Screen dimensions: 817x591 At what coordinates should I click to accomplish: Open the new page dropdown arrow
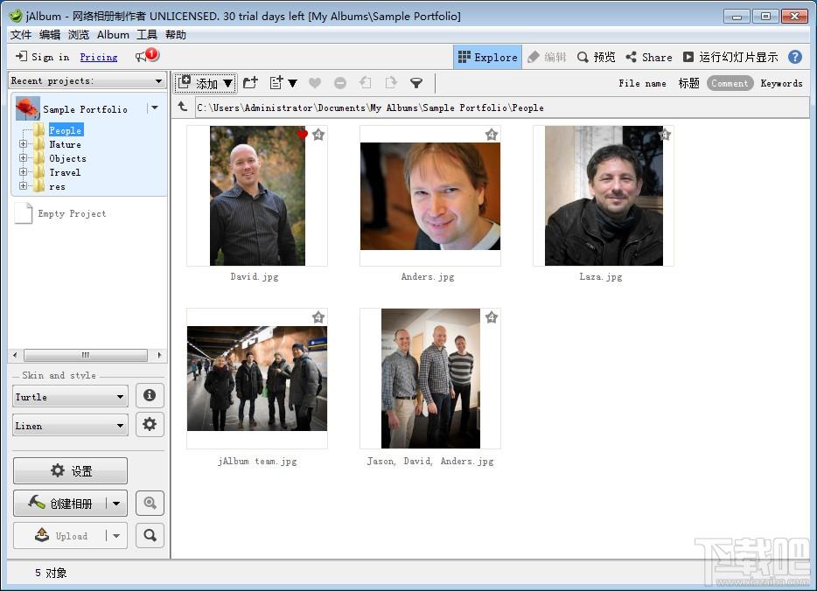[x=292, y=83]
